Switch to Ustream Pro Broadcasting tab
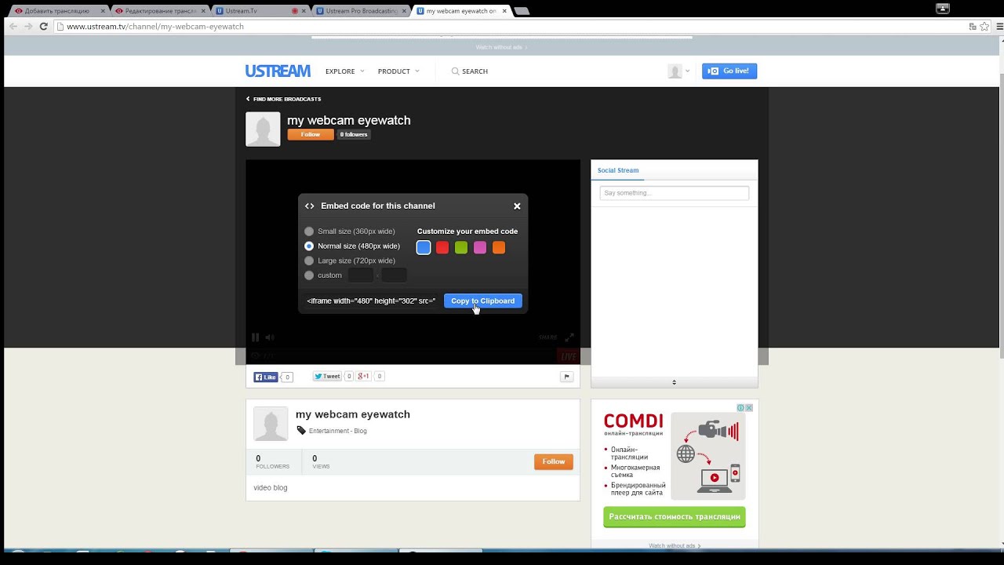The width and height of the screenshot is (1004, 565). point(361,11)
